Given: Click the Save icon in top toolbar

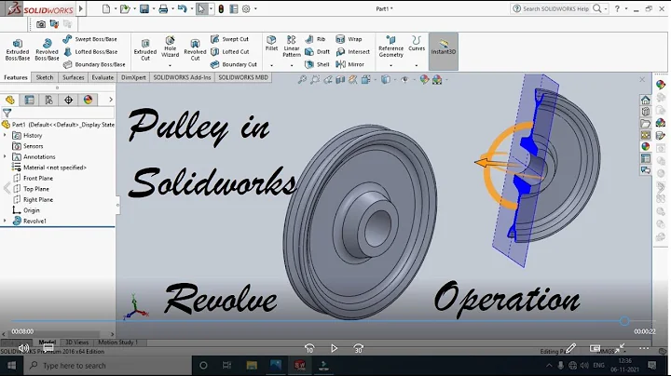Looking at the screenshot, I should (x=144, y=8).
